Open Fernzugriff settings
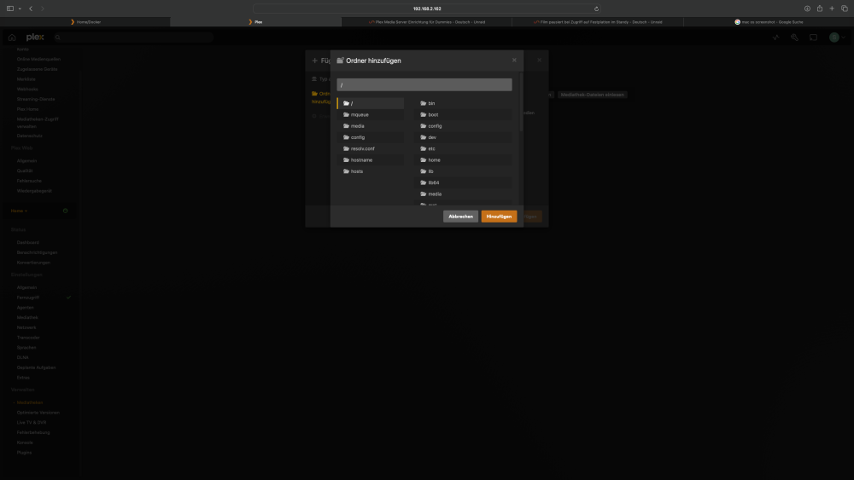854x480 pixels. click(28, 298)
